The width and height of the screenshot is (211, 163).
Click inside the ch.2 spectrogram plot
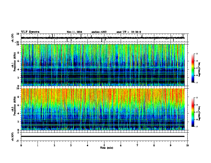(x=103, y=109)
